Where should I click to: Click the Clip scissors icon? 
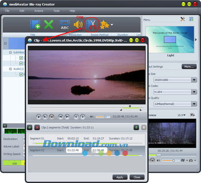91,24
